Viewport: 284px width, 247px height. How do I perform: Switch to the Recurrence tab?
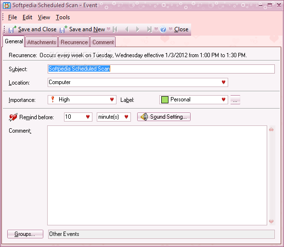click(74, 42)
